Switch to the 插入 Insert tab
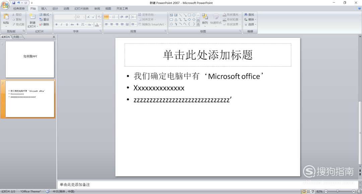 click(44, 8)
